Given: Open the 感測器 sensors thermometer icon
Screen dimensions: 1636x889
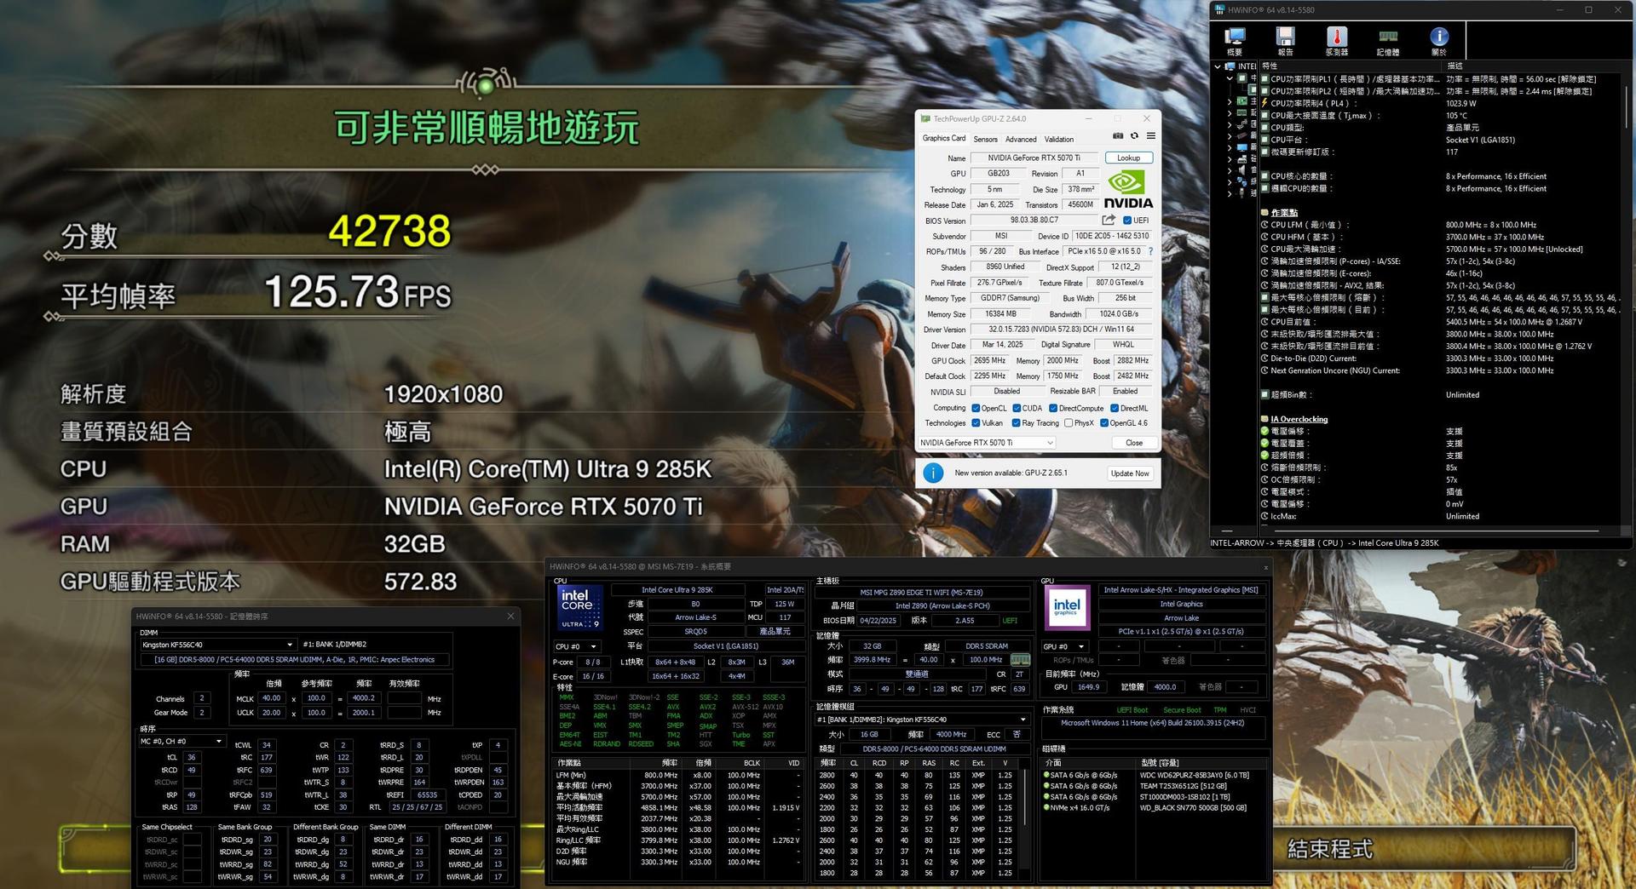Looking at the screenshot, I should pyautogui.click(x=1336, y=40).
